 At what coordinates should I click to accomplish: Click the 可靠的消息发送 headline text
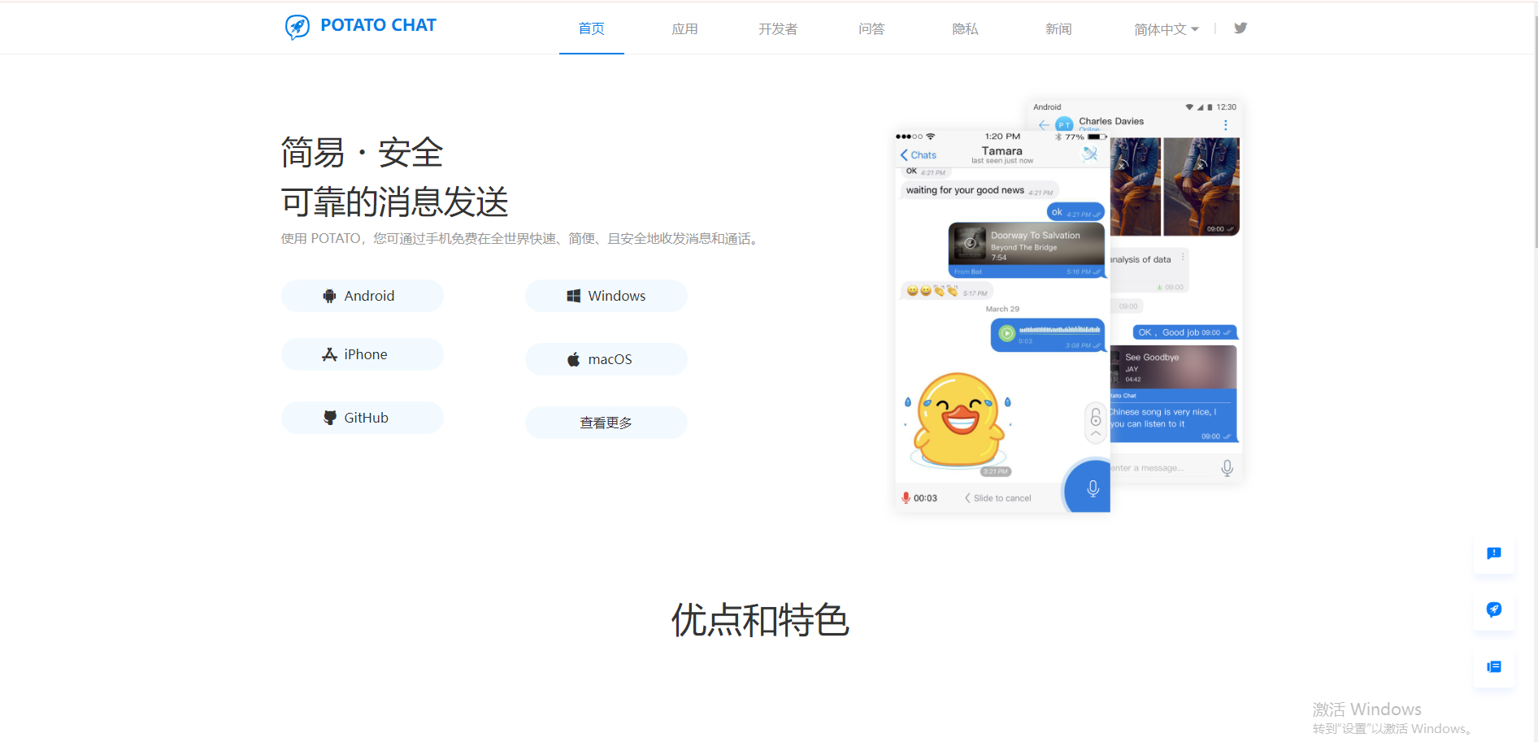pos(395,202)
